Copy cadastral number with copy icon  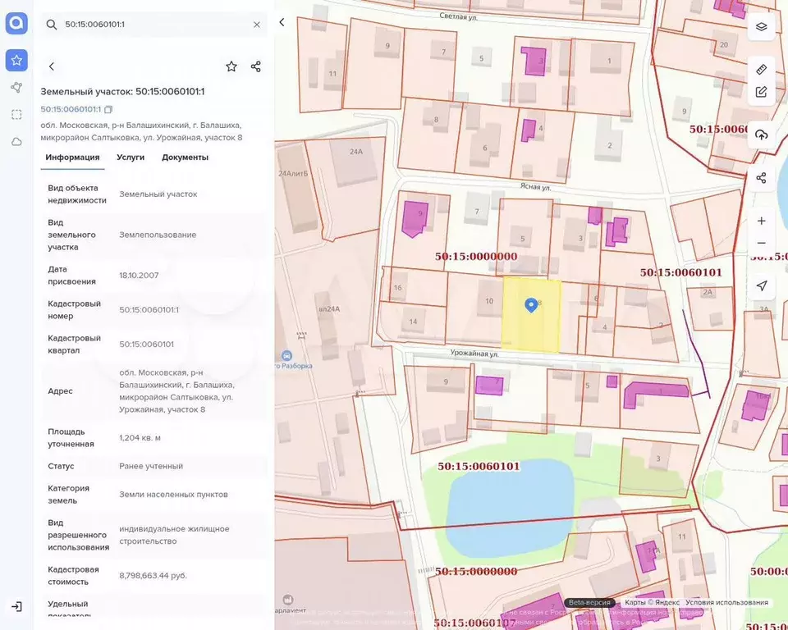click(x=108, y=110)
